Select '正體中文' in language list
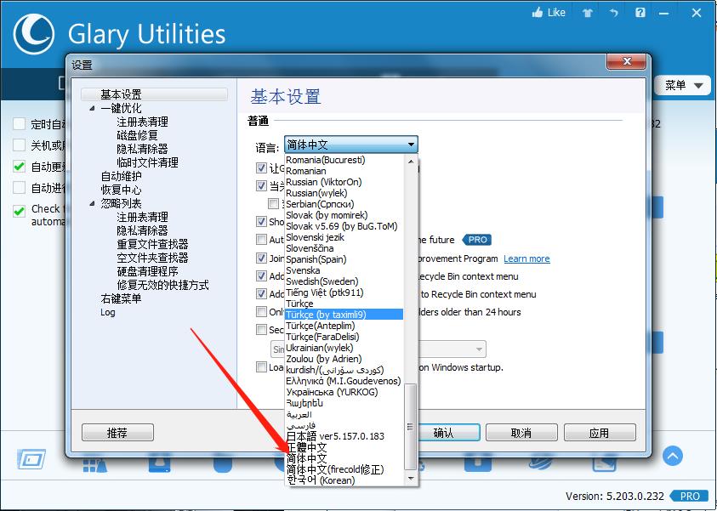This screenshot has width=717, height=511. (x=307, y=447)
